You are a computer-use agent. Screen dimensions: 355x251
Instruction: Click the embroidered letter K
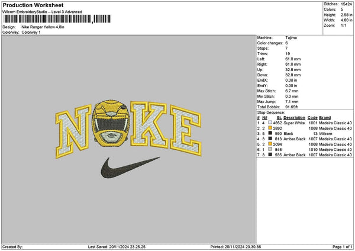[150, 124]
